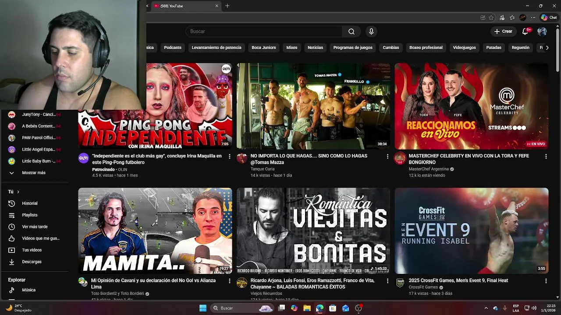Expand subscriptions with Mostrar más
The image size is (561, 315).
34,173
